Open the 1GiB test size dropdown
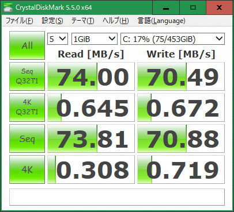This screenshot has height=212, width=234. 95,39
